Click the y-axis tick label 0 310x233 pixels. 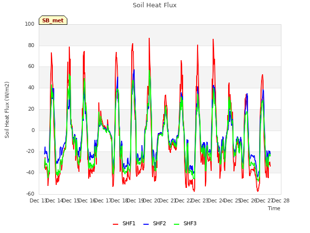click(x=33, y=130)
